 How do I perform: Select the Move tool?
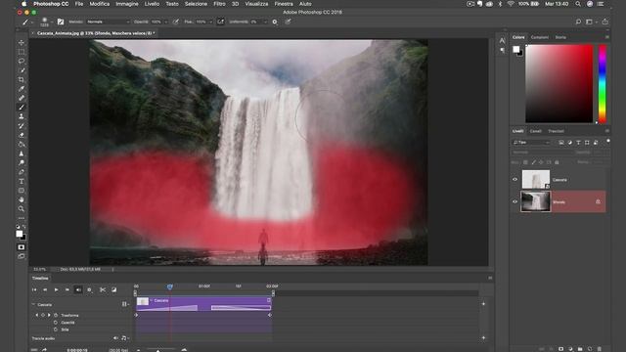point(22,42)
